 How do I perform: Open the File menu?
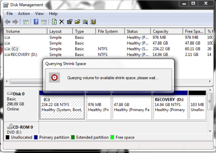tap(10, 13)
